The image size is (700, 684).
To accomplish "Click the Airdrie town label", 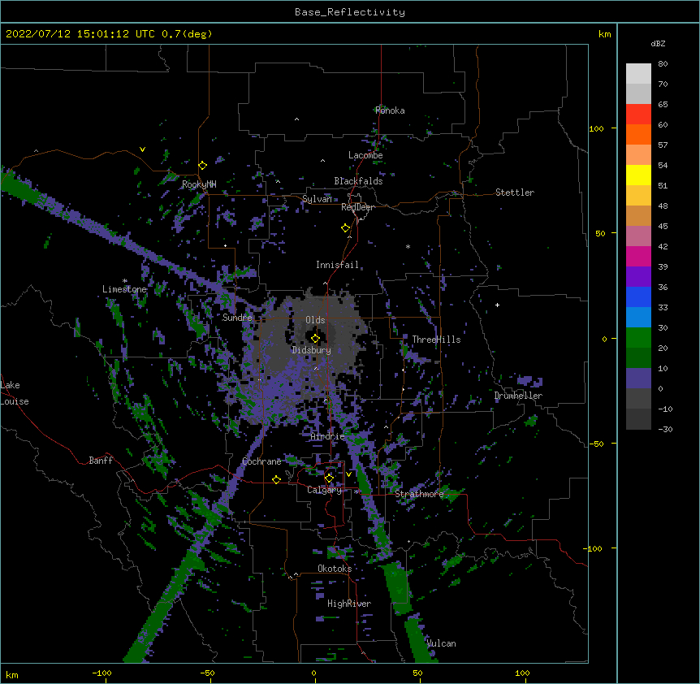I will (327, 436).
